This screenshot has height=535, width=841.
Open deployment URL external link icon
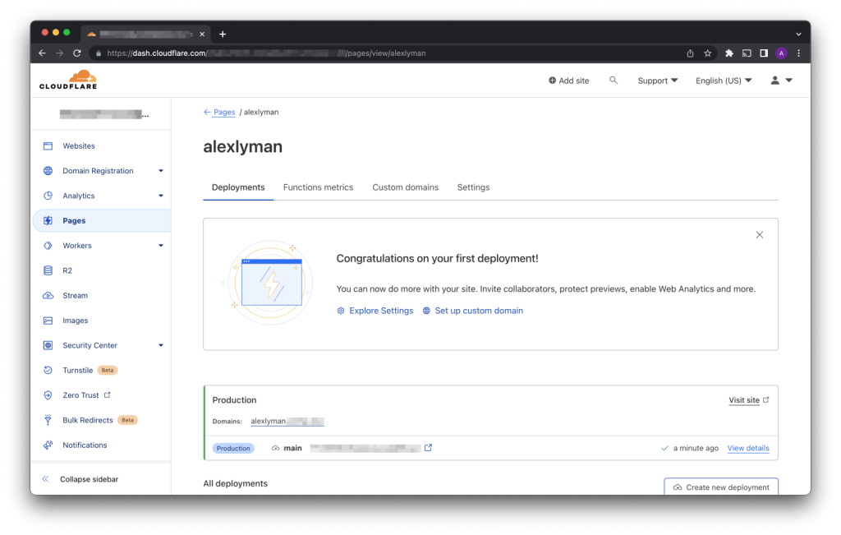coord(428,448)
